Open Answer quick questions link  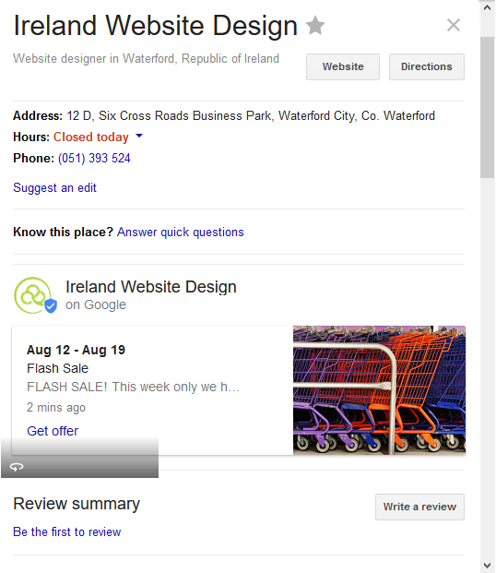coord(181,233)
